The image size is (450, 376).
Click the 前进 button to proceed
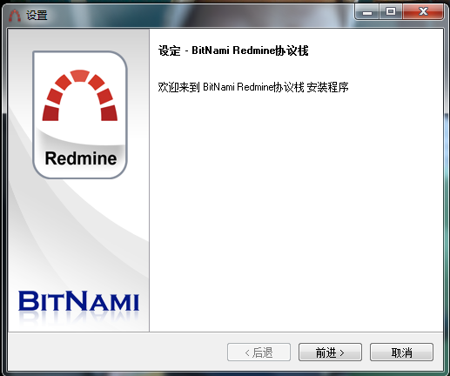coord(330,352)
